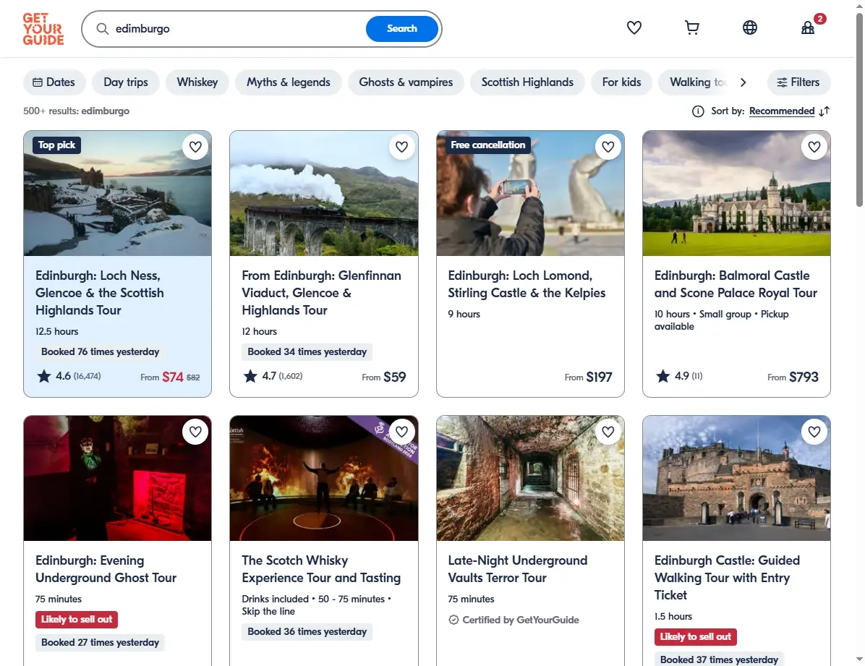Open Late-Night Underground Vaults Terror Tour title

(x=517, y=569)
